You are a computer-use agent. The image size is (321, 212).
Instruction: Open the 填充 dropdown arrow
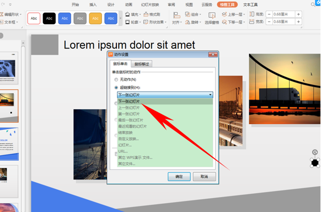pyautogui.click(x=140, y=14)
